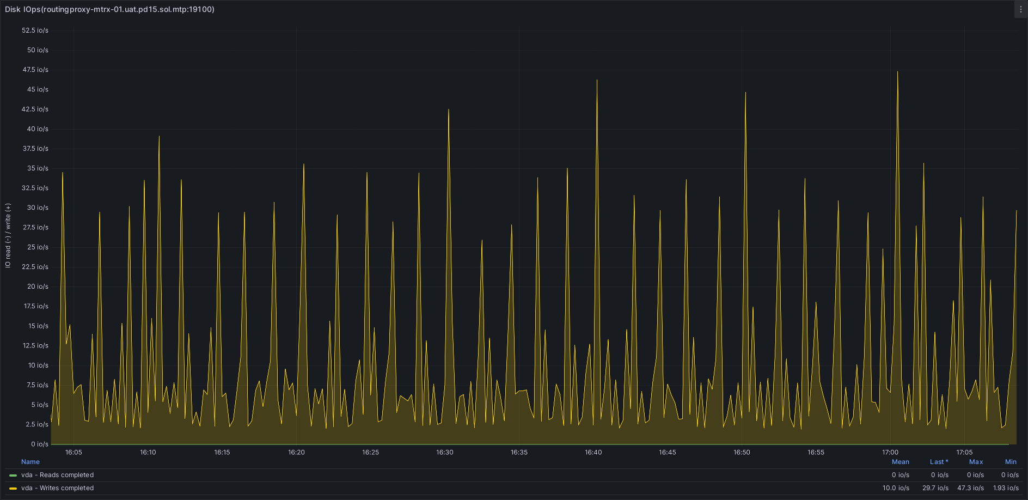This screenshot has width=1028, height=500.
Task: Click the 12.5 io/s y-axis label
Action: click(x=35, y=346)
